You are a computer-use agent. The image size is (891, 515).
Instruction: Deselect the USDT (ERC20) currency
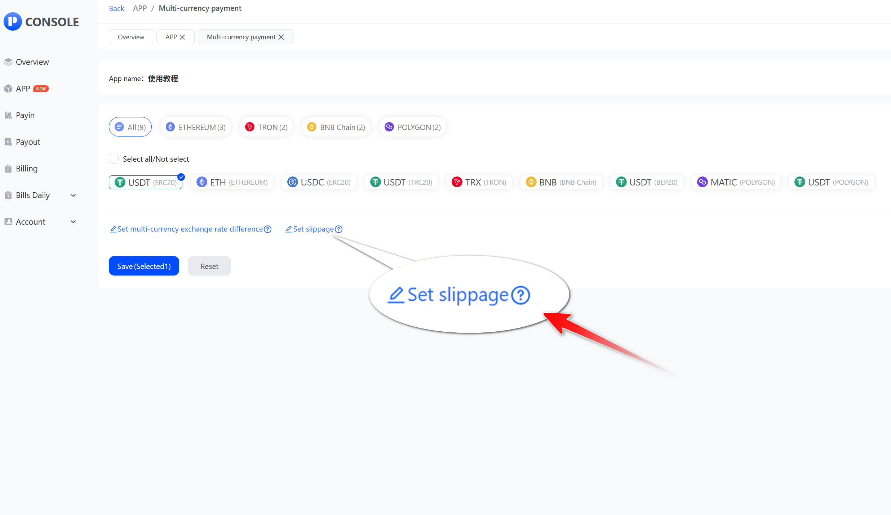(146, 182)
